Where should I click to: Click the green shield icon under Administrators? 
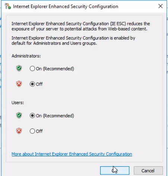tap(19, 68)
